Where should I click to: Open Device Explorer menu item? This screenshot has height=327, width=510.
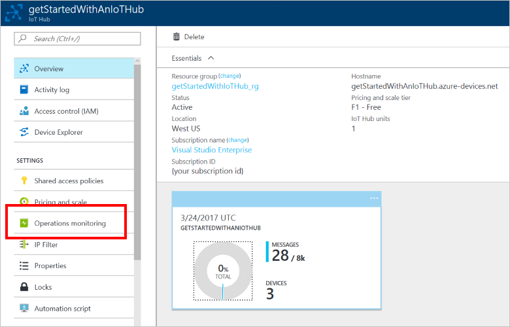[74, 132]
